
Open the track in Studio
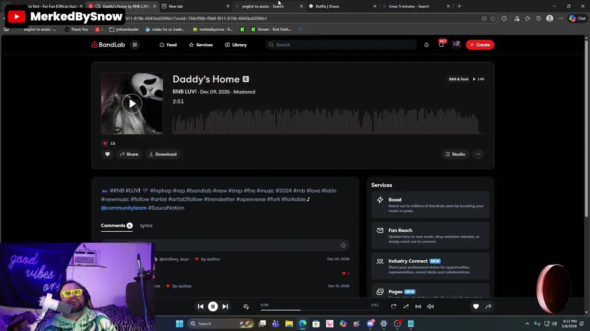pyautogui.click(x=455, y=154)
